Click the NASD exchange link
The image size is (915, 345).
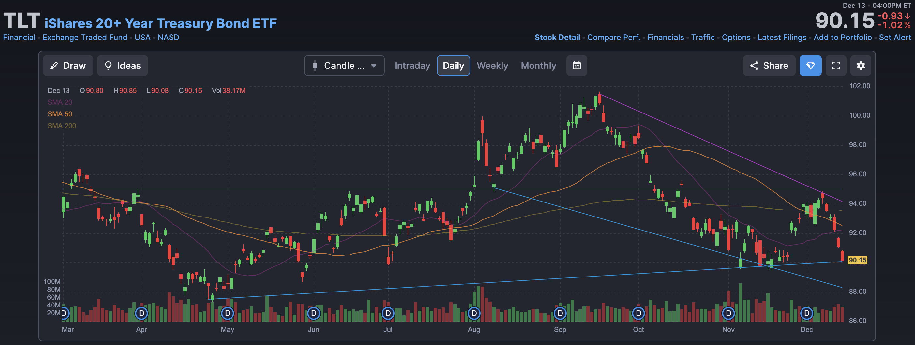click(x=168, y=37)
